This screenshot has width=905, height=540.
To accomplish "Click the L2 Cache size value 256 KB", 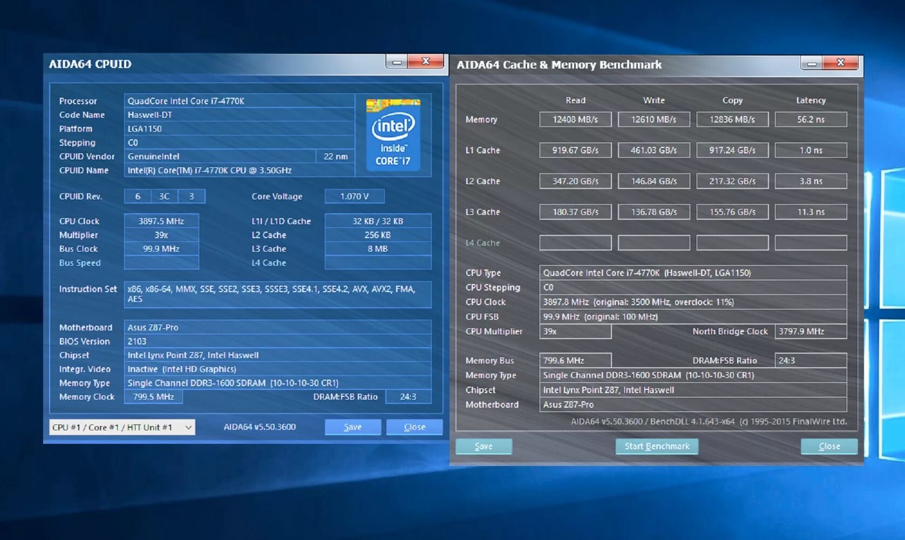I will coord(378,235).
